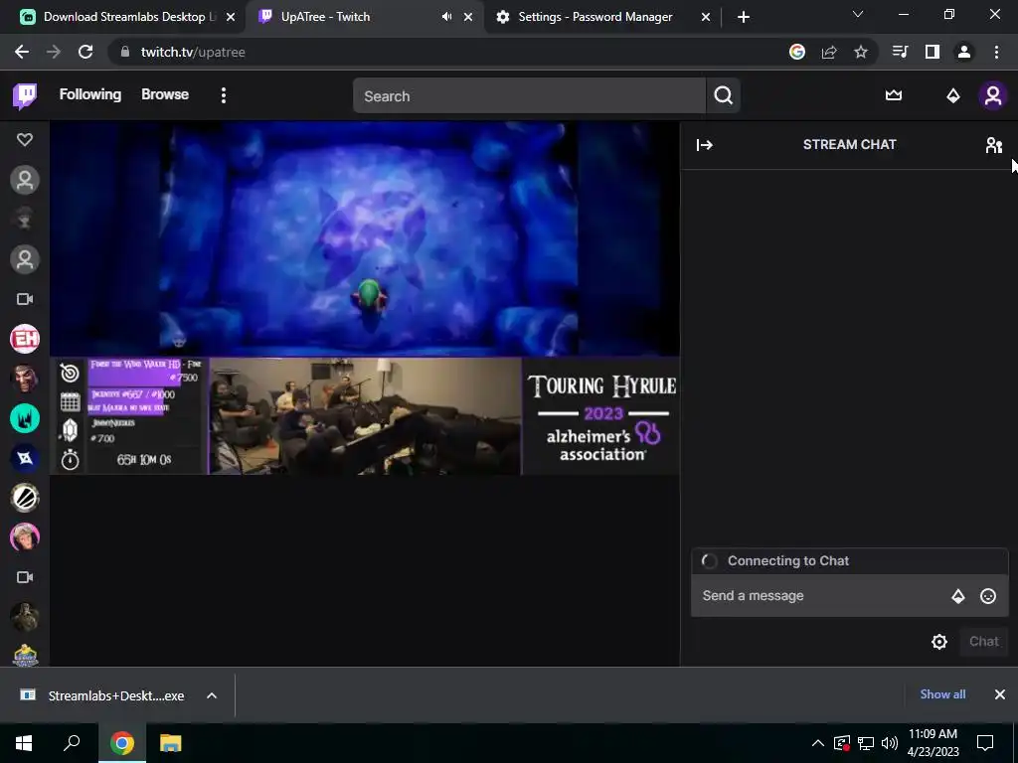Go to Following page
This screenshot has width=1018, height=763.
point(90,94)
